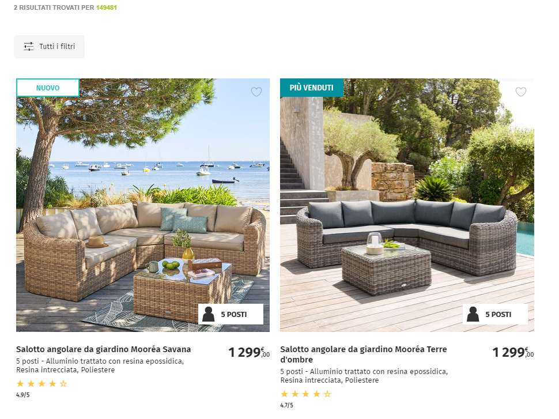This screenshot has height=419, width=559.
Task: Add Mooréa Terre d'ombre to wishlist heart
Action: 521,92
